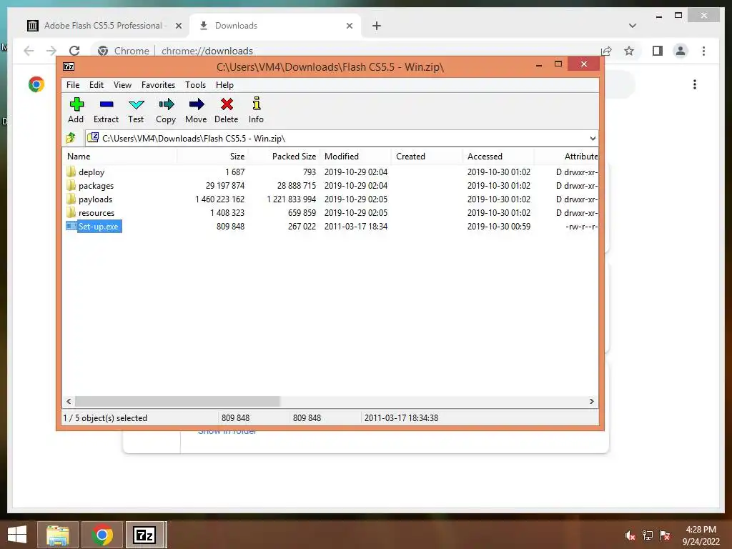Image resolution: width=732 pixels, height=549 pixels.
Task: Open the Tools menu
Action: coord(195,85)
